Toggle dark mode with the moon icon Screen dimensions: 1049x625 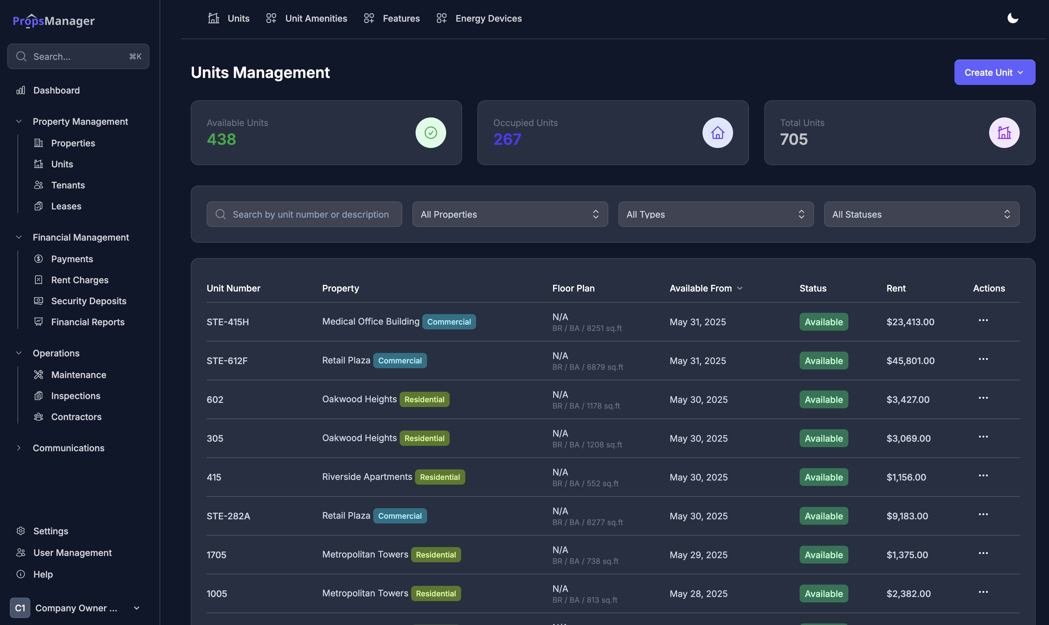[x=1013, y=18]
